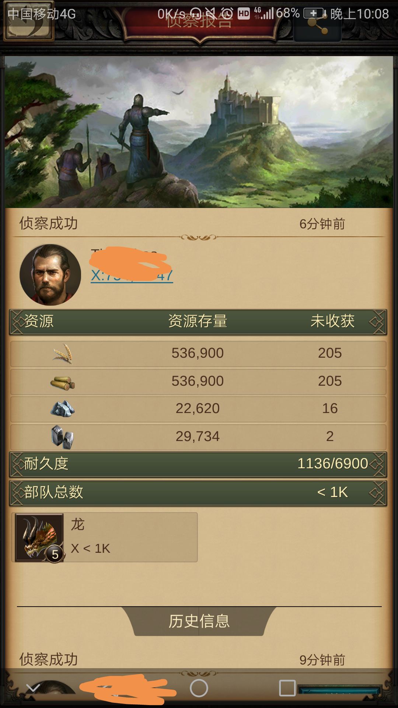Open the coordinates link beside the portrait
Screen dimensions: 398x708
(x=132, y=275)
